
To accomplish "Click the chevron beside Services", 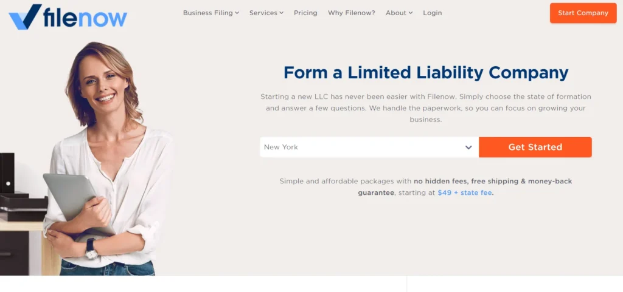I will (x=282, y=13).
